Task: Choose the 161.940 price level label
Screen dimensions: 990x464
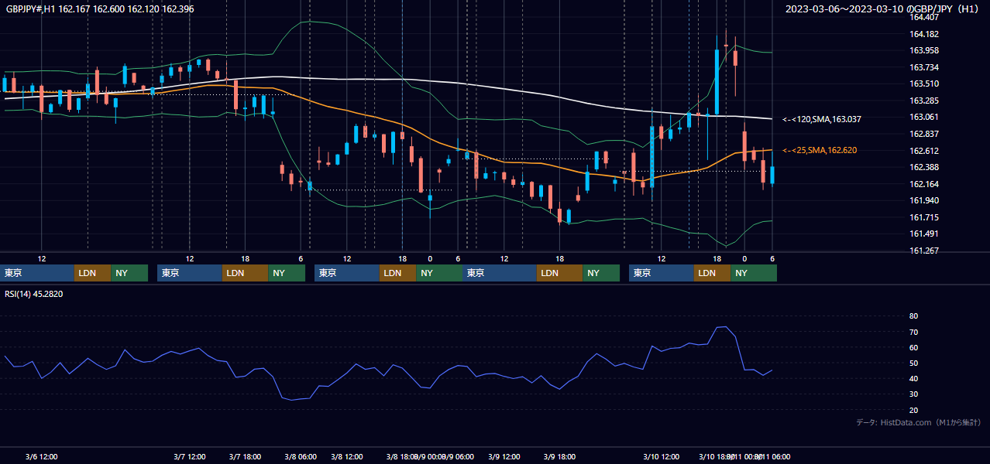Action: [x=923, y=200]
